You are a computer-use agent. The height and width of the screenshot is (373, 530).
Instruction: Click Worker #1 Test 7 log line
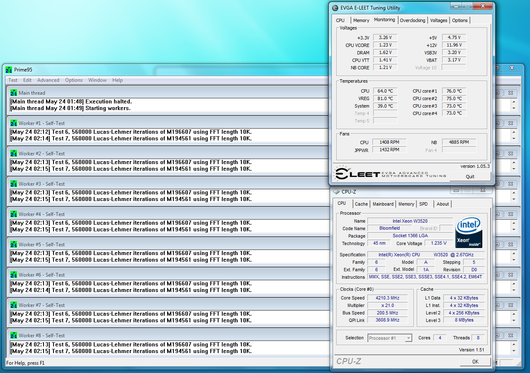coord(131,139)
